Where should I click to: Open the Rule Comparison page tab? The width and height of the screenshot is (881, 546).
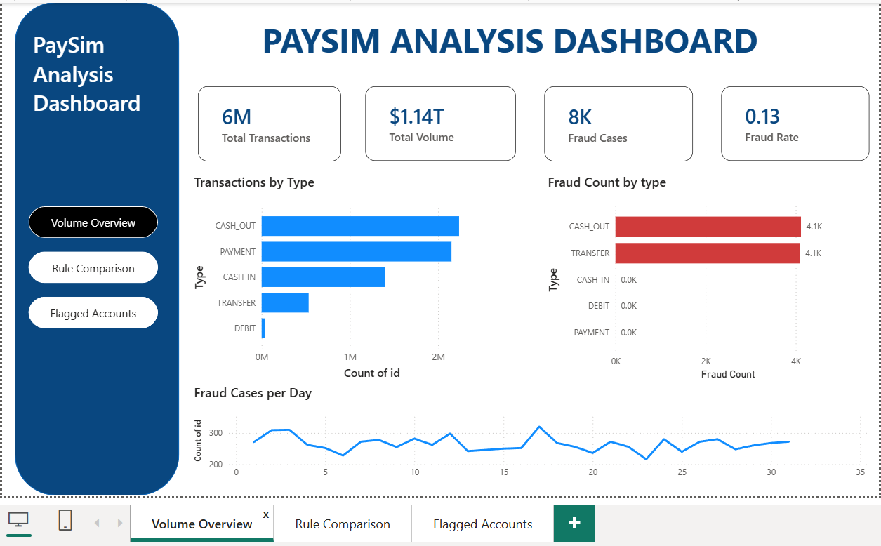point(343,524)
